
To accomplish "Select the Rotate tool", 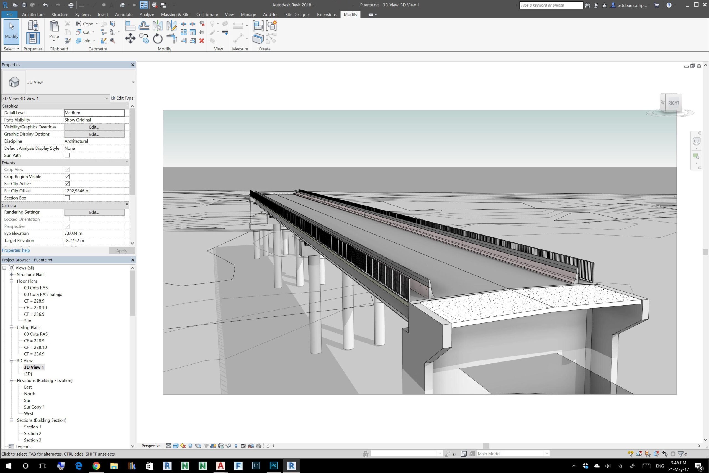I will [x=158, y=39].
